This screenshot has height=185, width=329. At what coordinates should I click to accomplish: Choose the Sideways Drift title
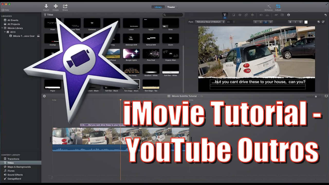(131, 38)
